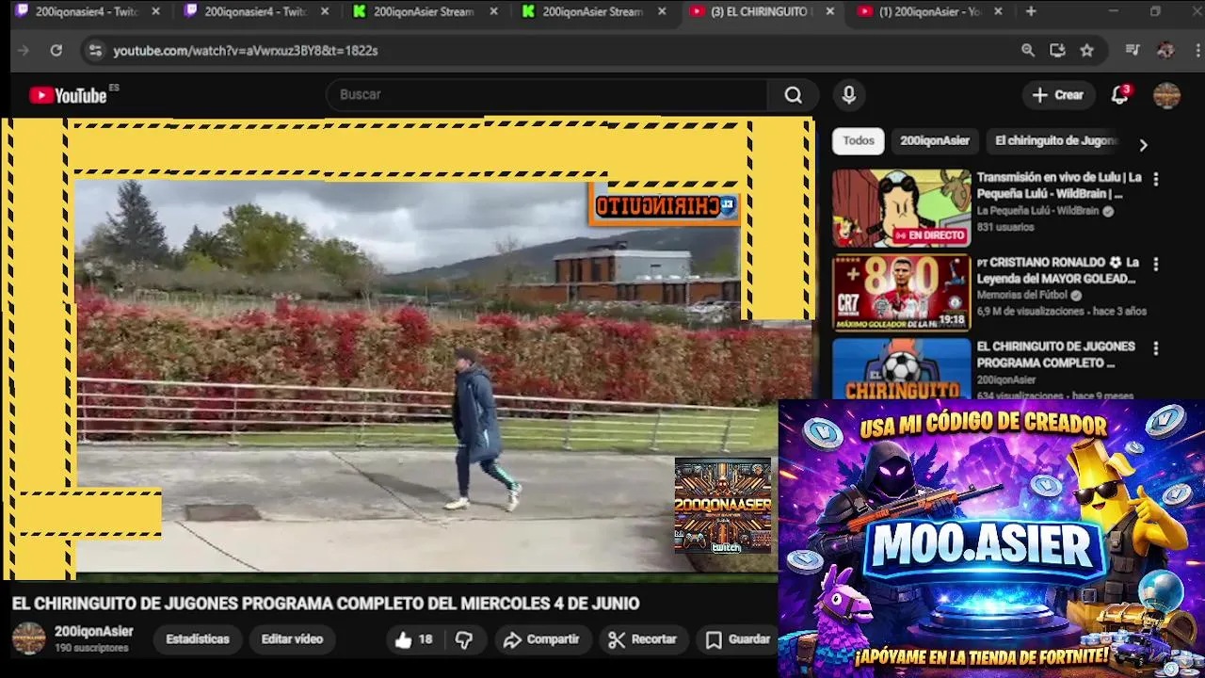Open the site information icon beside the URL

(x=94, y=51)
